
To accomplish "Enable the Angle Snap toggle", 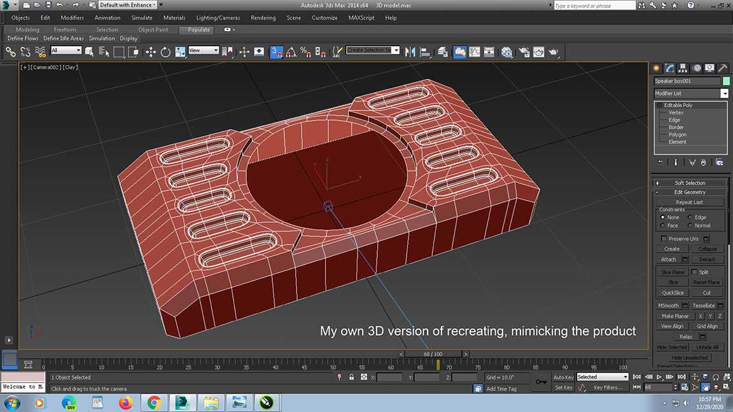I will tap(291, 52).
